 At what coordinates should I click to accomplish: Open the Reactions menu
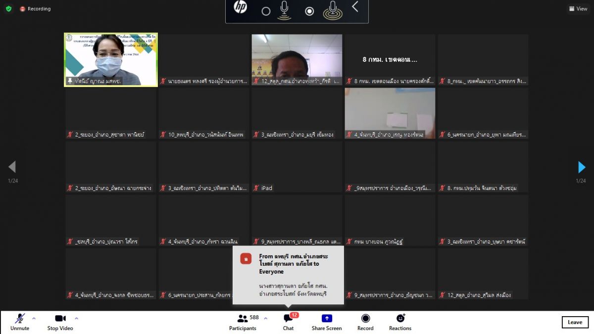point(400,322)
